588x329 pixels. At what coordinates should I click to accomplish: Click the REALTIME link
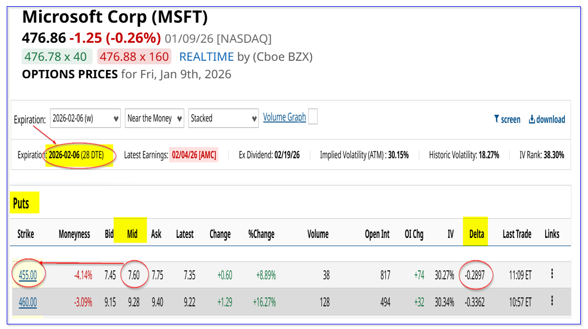(206, 57)
